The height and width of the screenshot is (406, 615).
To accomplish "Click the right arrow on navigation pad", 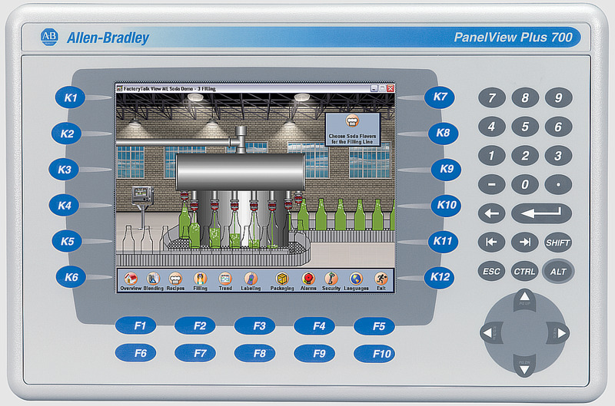I will pos(559,333).
